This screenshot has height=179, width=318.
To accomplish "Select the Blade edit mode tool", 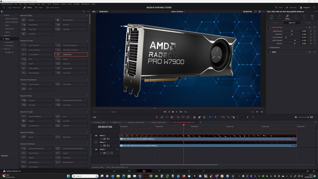I will click(x=172, y=117).
